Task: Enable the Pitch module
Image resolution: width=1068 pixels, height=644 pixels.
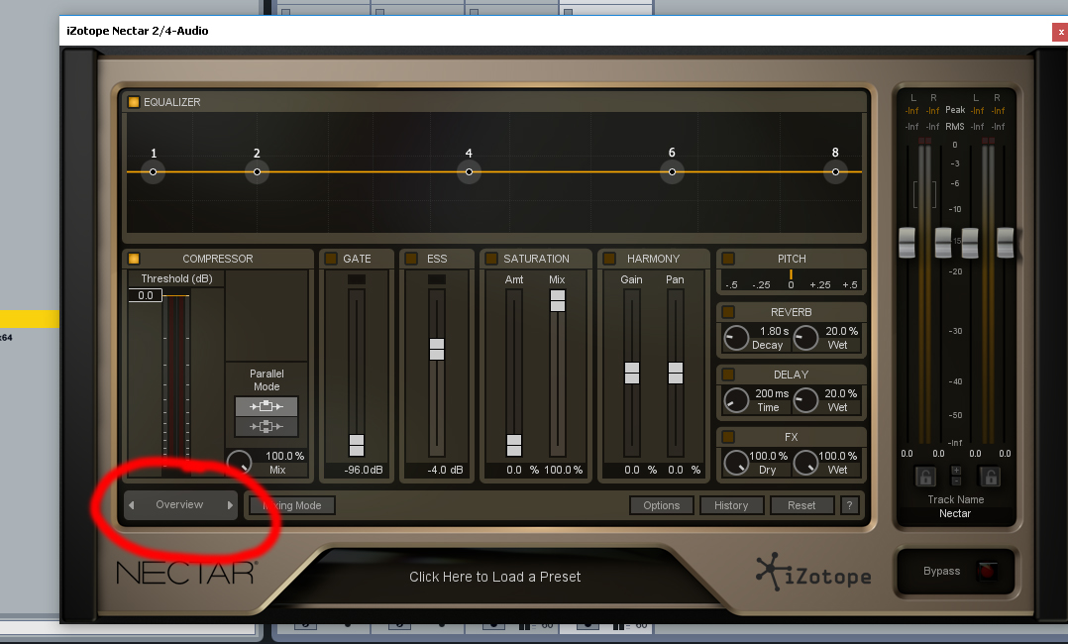Action: [728, 259]
